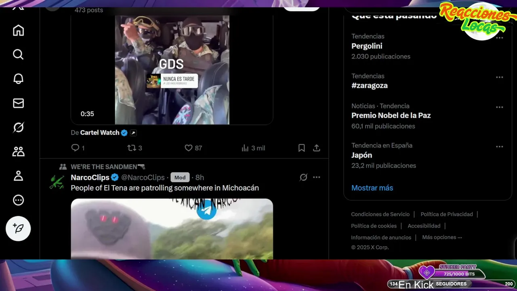
Task: Compose a new post with feather button
Action: [18, 229]
